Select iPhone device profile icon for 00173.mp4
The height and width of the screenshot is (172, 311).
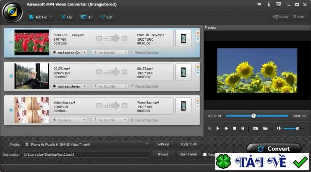[183, 72]
